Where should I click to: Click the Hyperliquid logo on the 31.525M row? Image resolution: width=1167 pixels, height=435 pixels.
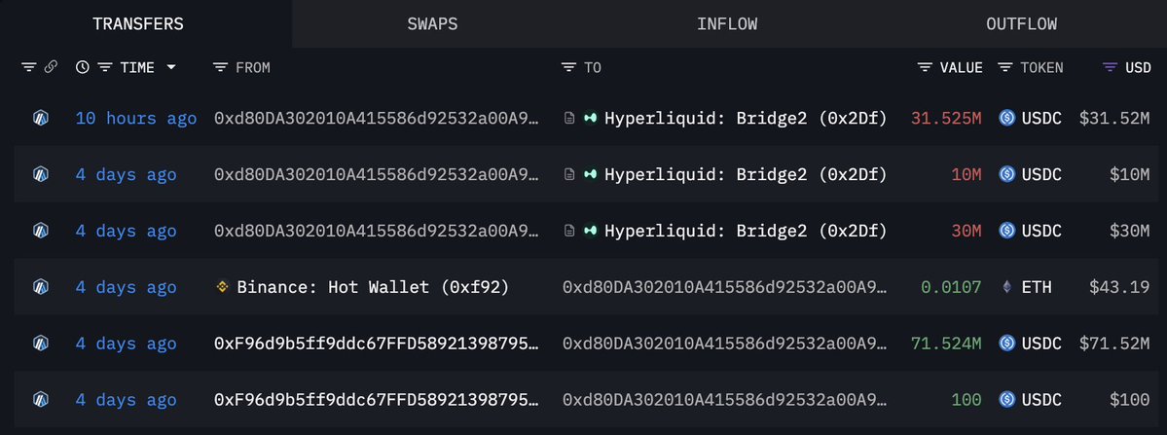click(x=590, y=119)
